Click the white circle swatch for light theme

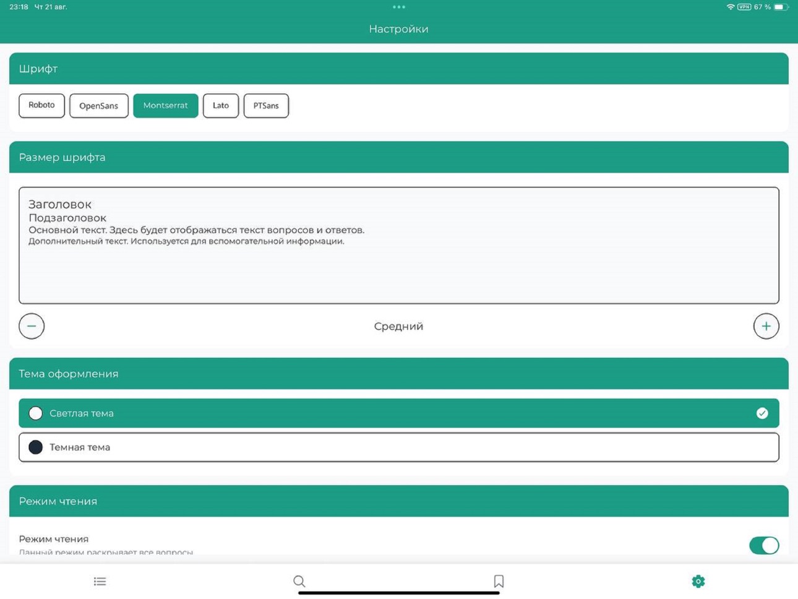[36, 413]
